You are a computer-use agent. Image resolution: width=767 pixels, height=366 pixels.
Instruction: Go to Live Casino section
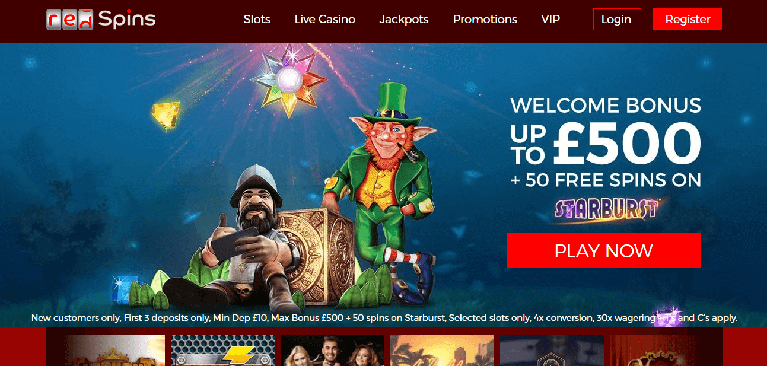[x=325, y=19]
